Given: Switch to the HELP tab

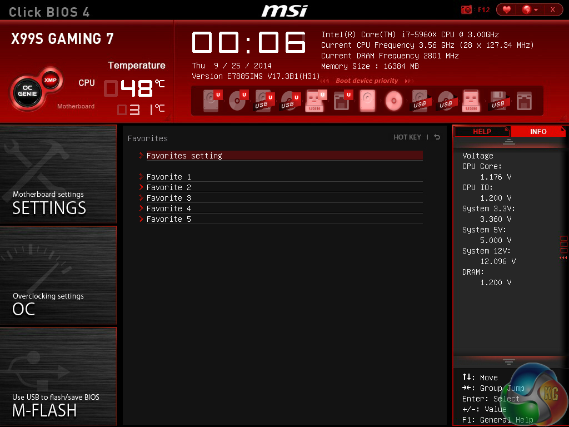Looking at the screenshot, I should pyautogui.click(x=482, y=131).
